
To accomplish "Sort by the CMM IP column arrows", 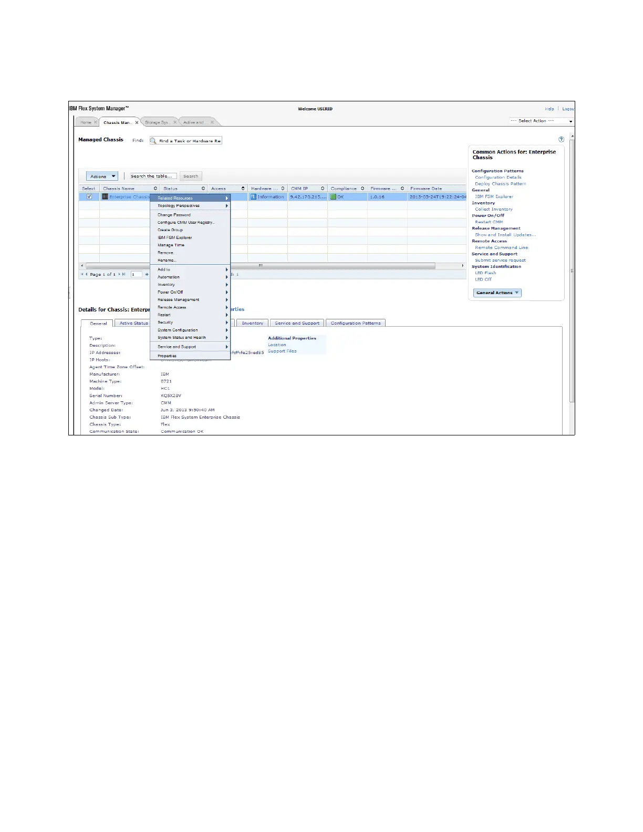I will pos(323,189).
